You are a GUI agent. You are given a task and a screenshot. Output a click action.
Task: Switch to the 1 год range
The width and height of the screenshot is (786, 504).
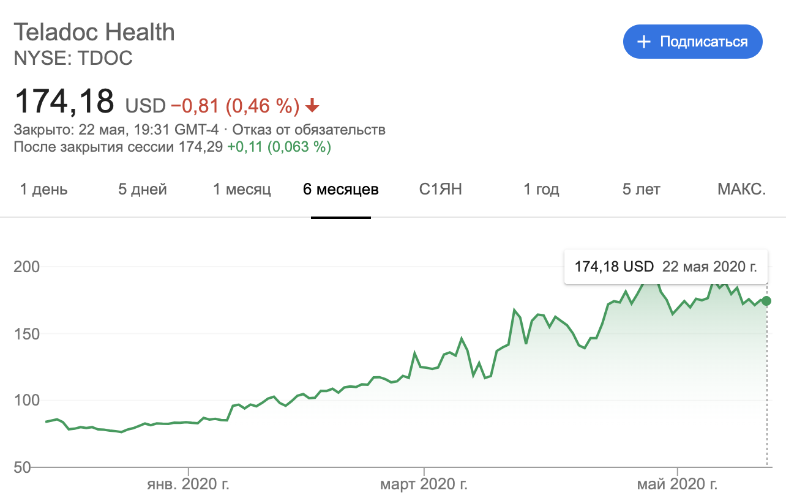click(541, 190)
